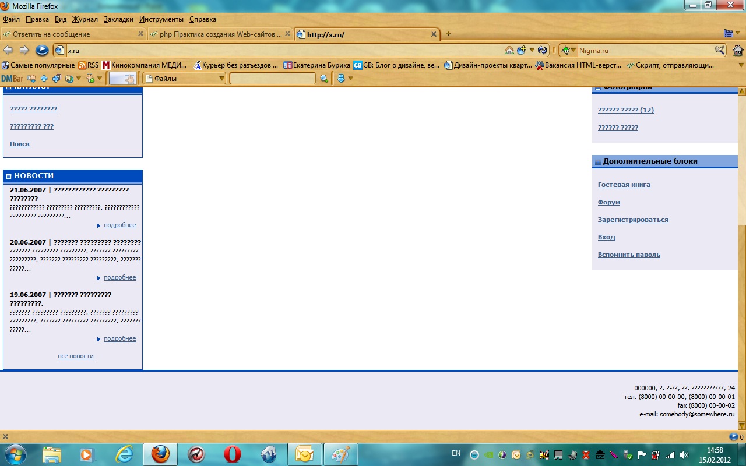Click the small home icon inside the address bar
Viewport: 746px width, 466px height.
click(509, 50)
